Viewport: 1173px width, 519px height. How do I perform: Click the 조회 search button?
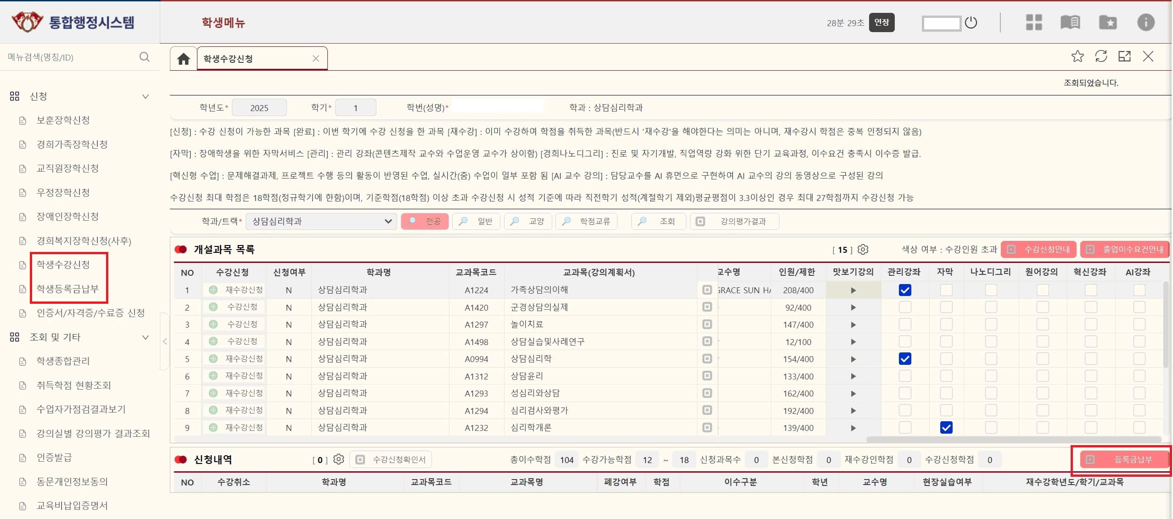click(659, 221)
